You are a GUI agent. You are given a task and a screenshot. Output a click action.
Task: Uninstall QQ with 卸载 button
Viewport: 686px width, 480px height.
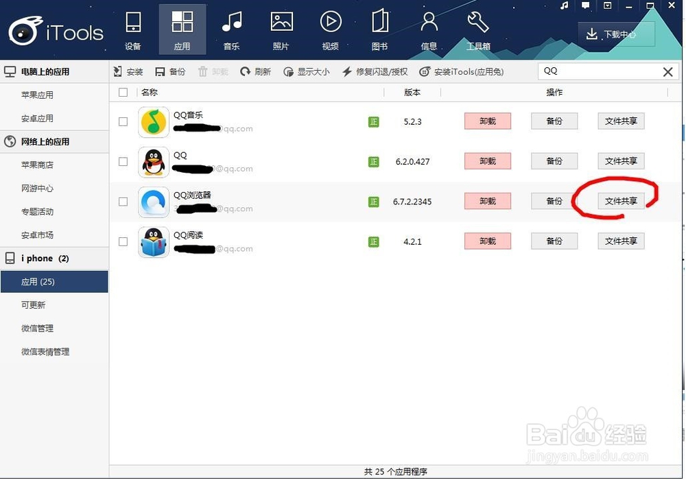click(487, 161)
